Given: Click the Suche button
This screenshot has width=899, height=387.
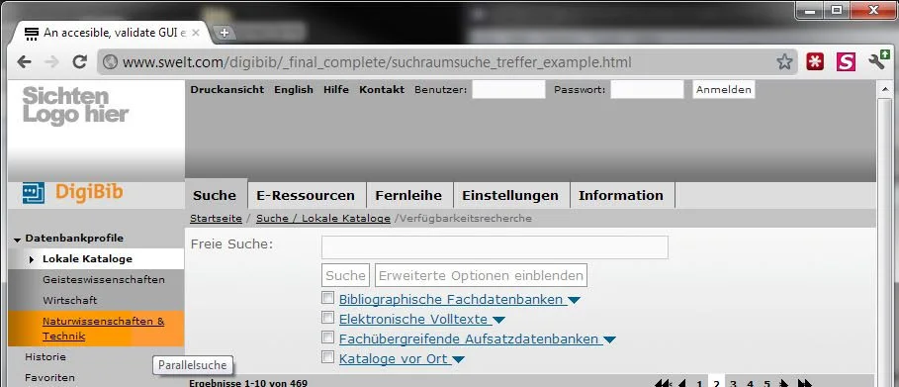Looking at the screenshot, I should [x=346, y=275].
